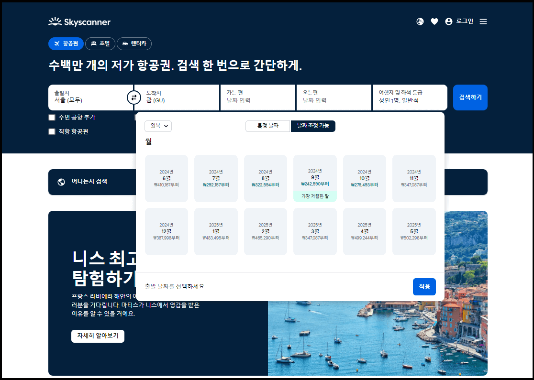Switch to the 호텔 tab
The height and width of the screenshot is (380, 534).
[x=100, y=43]
